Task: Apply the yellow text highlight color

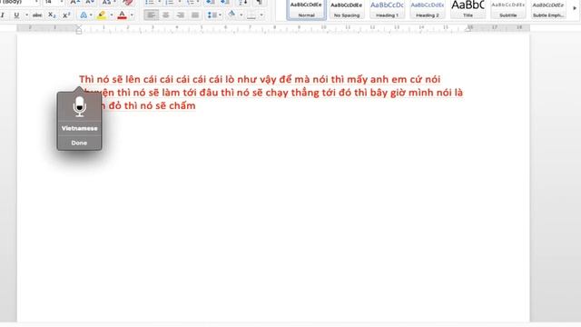Action: pyautogui.click(x=101, y=15)
